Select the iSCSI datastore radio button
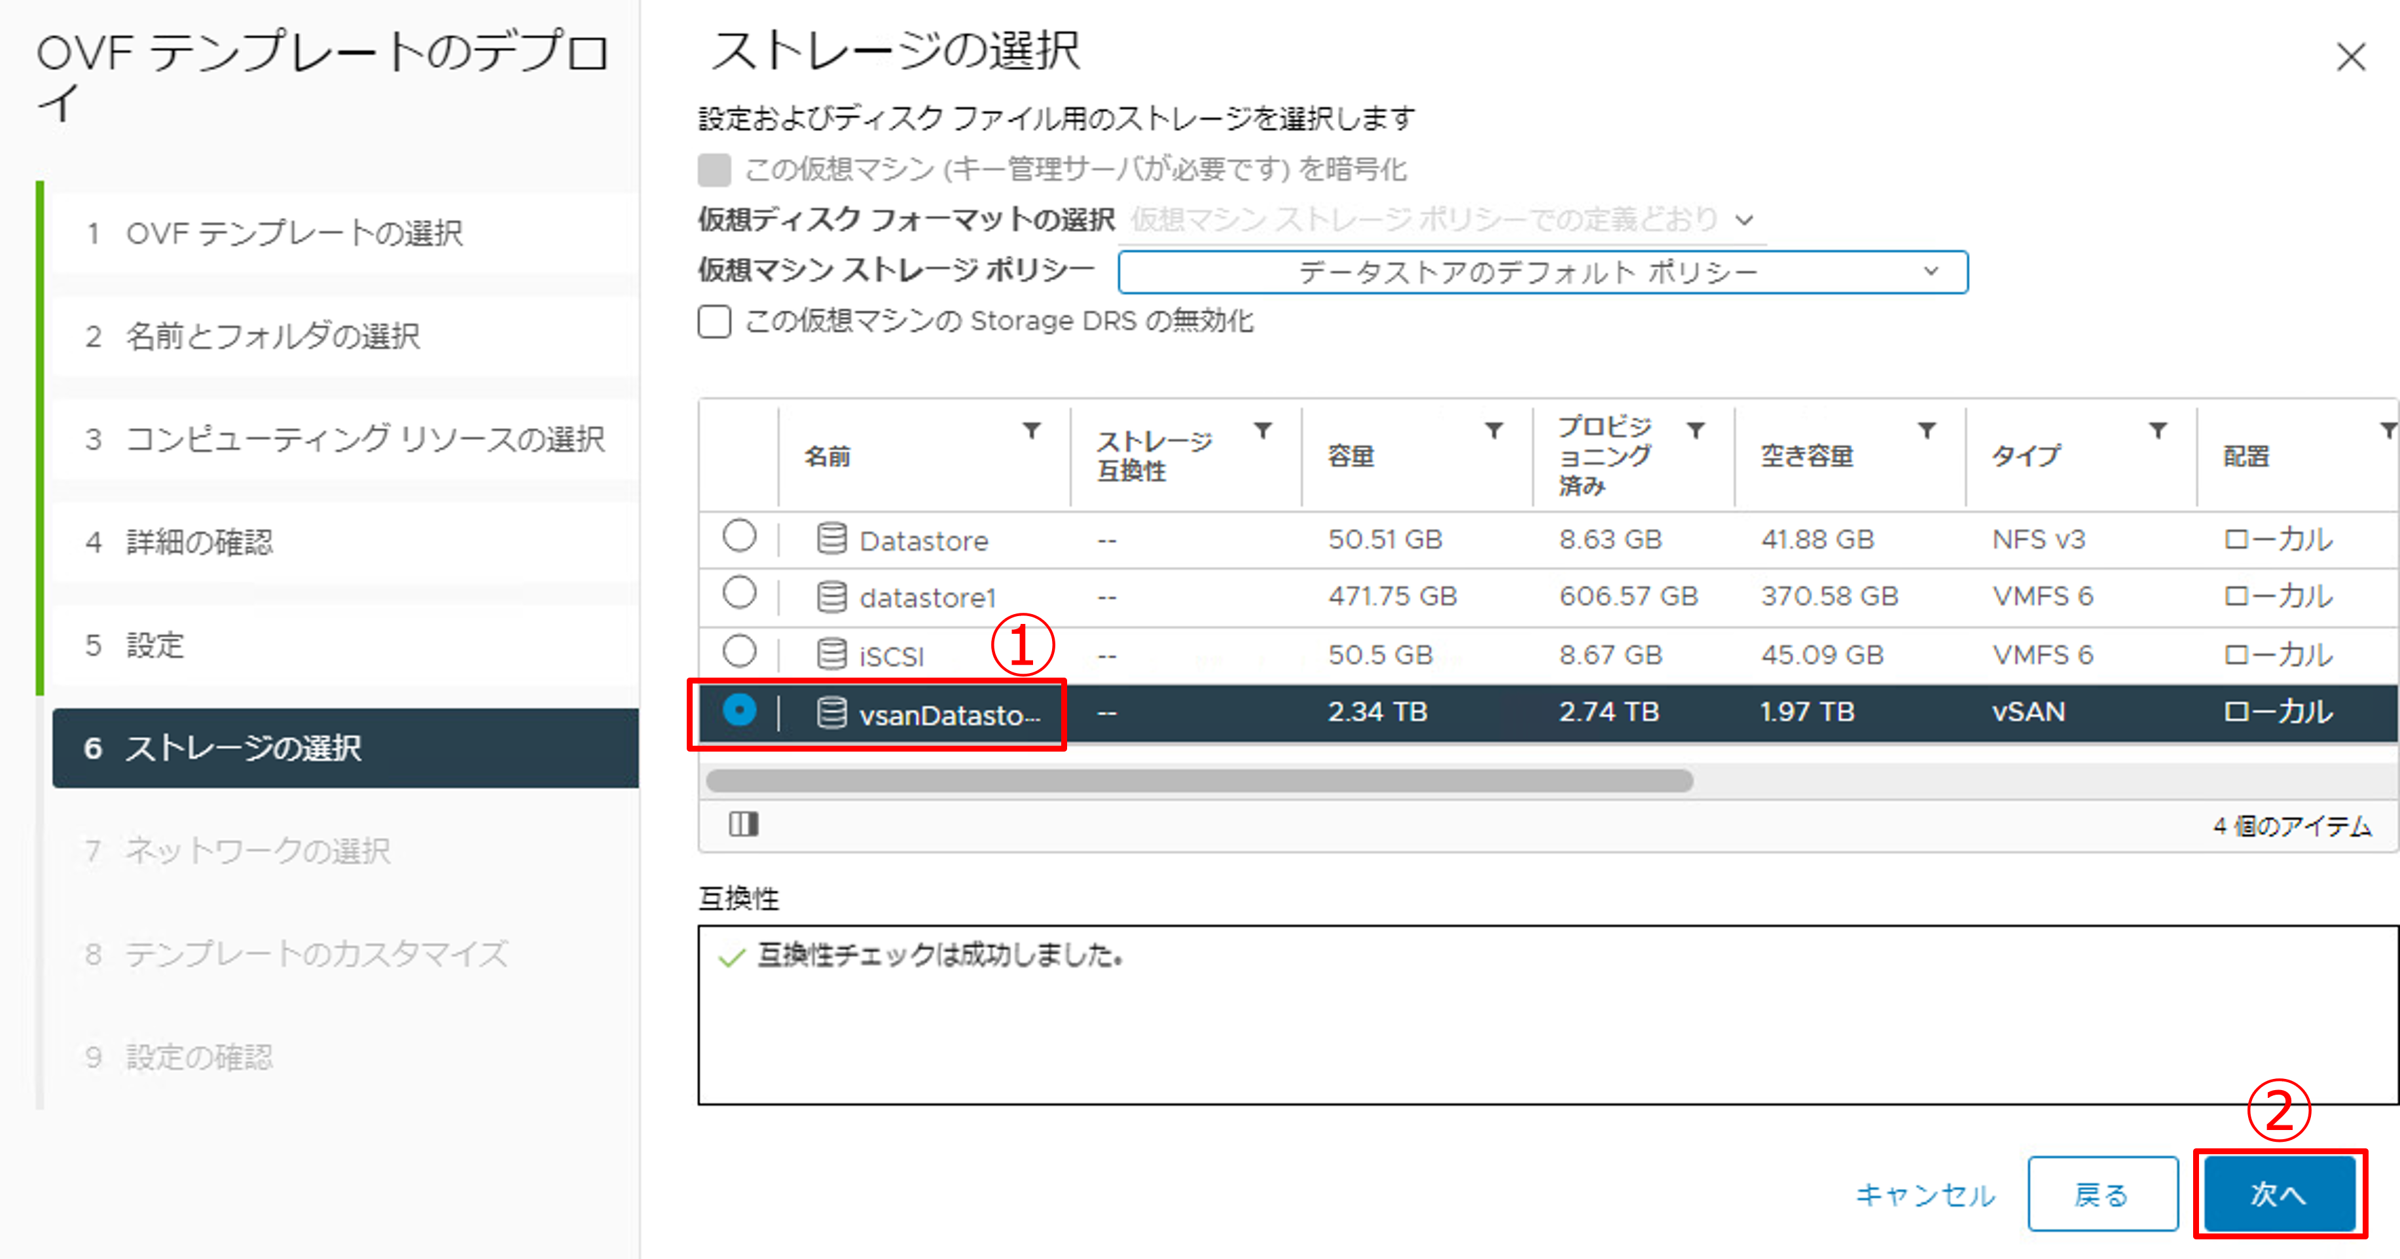 pyautogui.click(x=740, y=651)
